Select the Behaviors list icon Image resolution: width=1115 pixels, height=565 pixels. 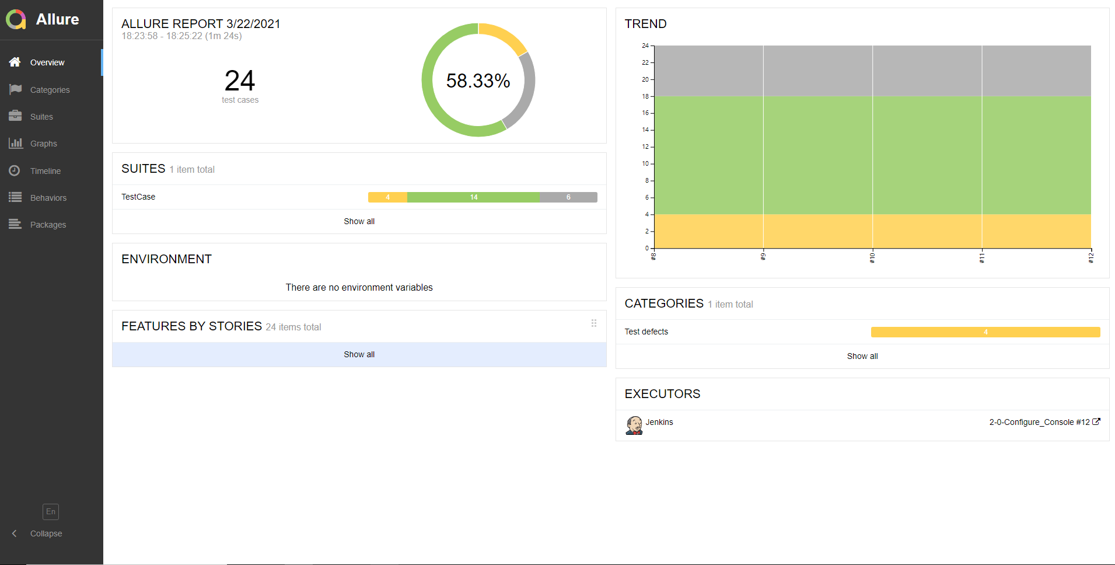tap(15, 197)
